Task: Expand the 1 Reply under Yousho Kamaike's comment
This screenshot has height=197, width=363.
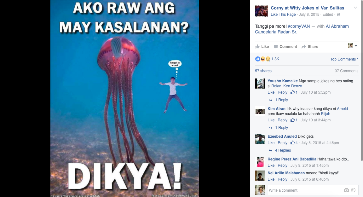Action: (281, 100)
